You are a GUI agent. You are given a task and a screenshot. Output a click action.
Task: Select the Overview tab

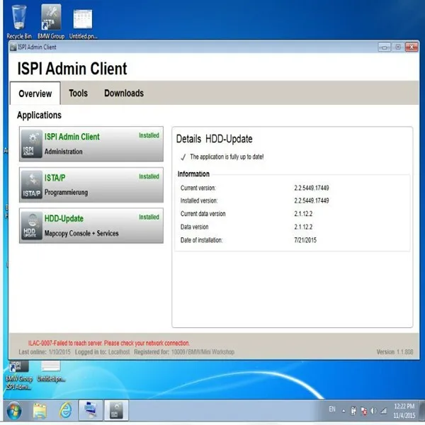[35, 93]
